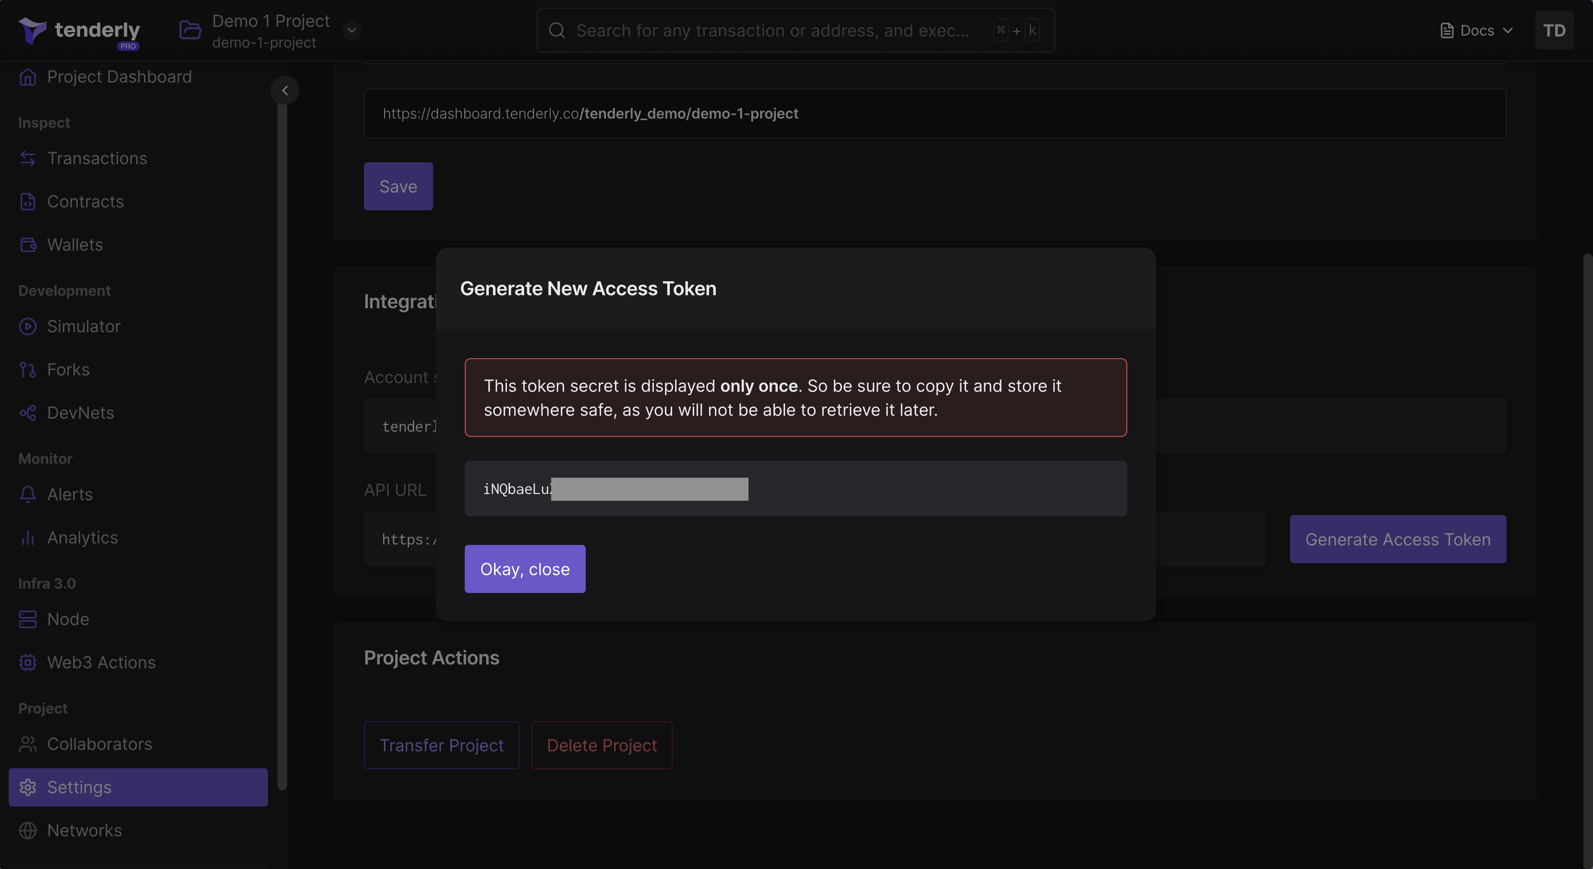Open the TD user avatar menu

click(1554, 30)
